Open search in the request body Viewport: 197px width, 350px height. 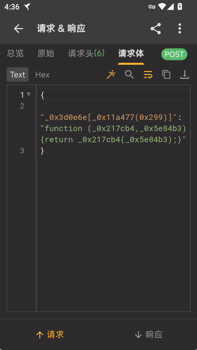129,75
